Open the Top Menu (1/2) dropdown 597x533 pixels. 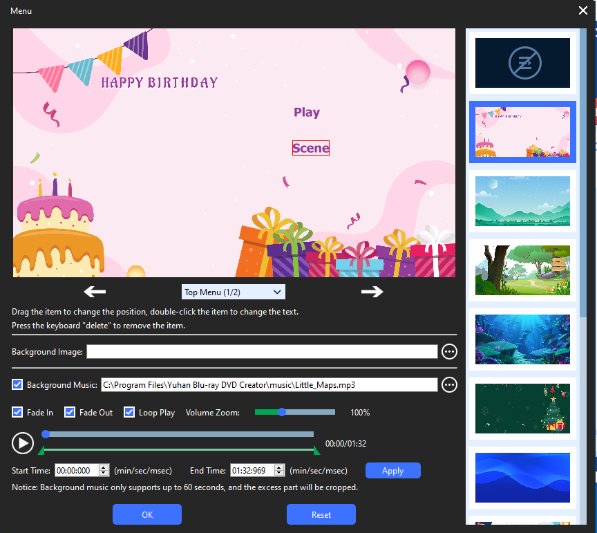[x=234, y=292]
